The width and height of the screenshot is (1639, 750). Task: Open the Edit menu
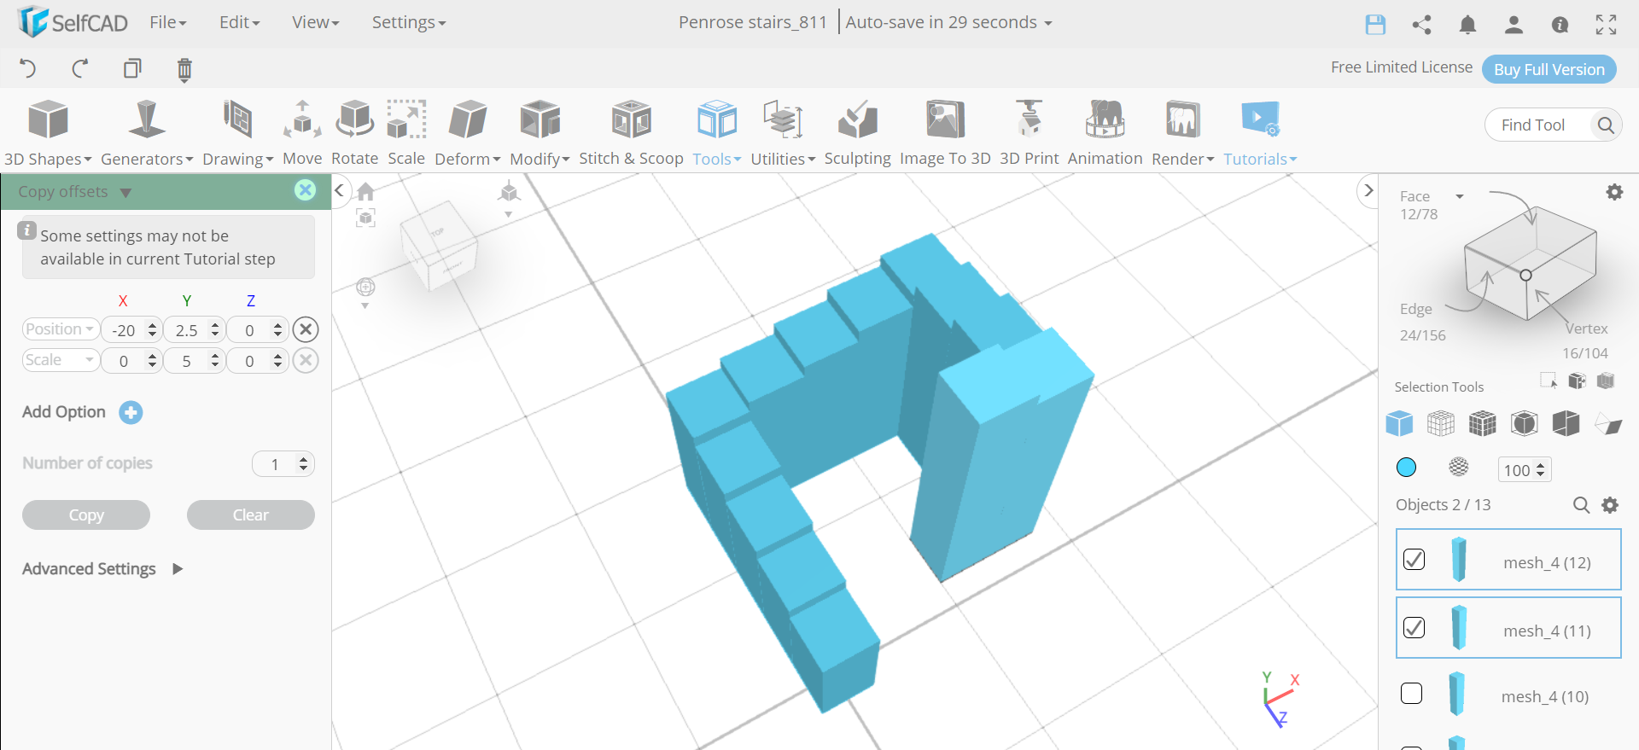[x=239, y=23]
